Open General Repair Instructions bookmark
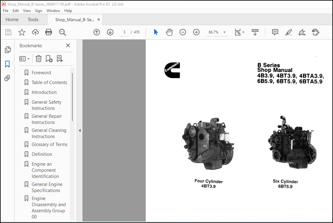Viewport: 333px width, 223px height. point(47,119)
